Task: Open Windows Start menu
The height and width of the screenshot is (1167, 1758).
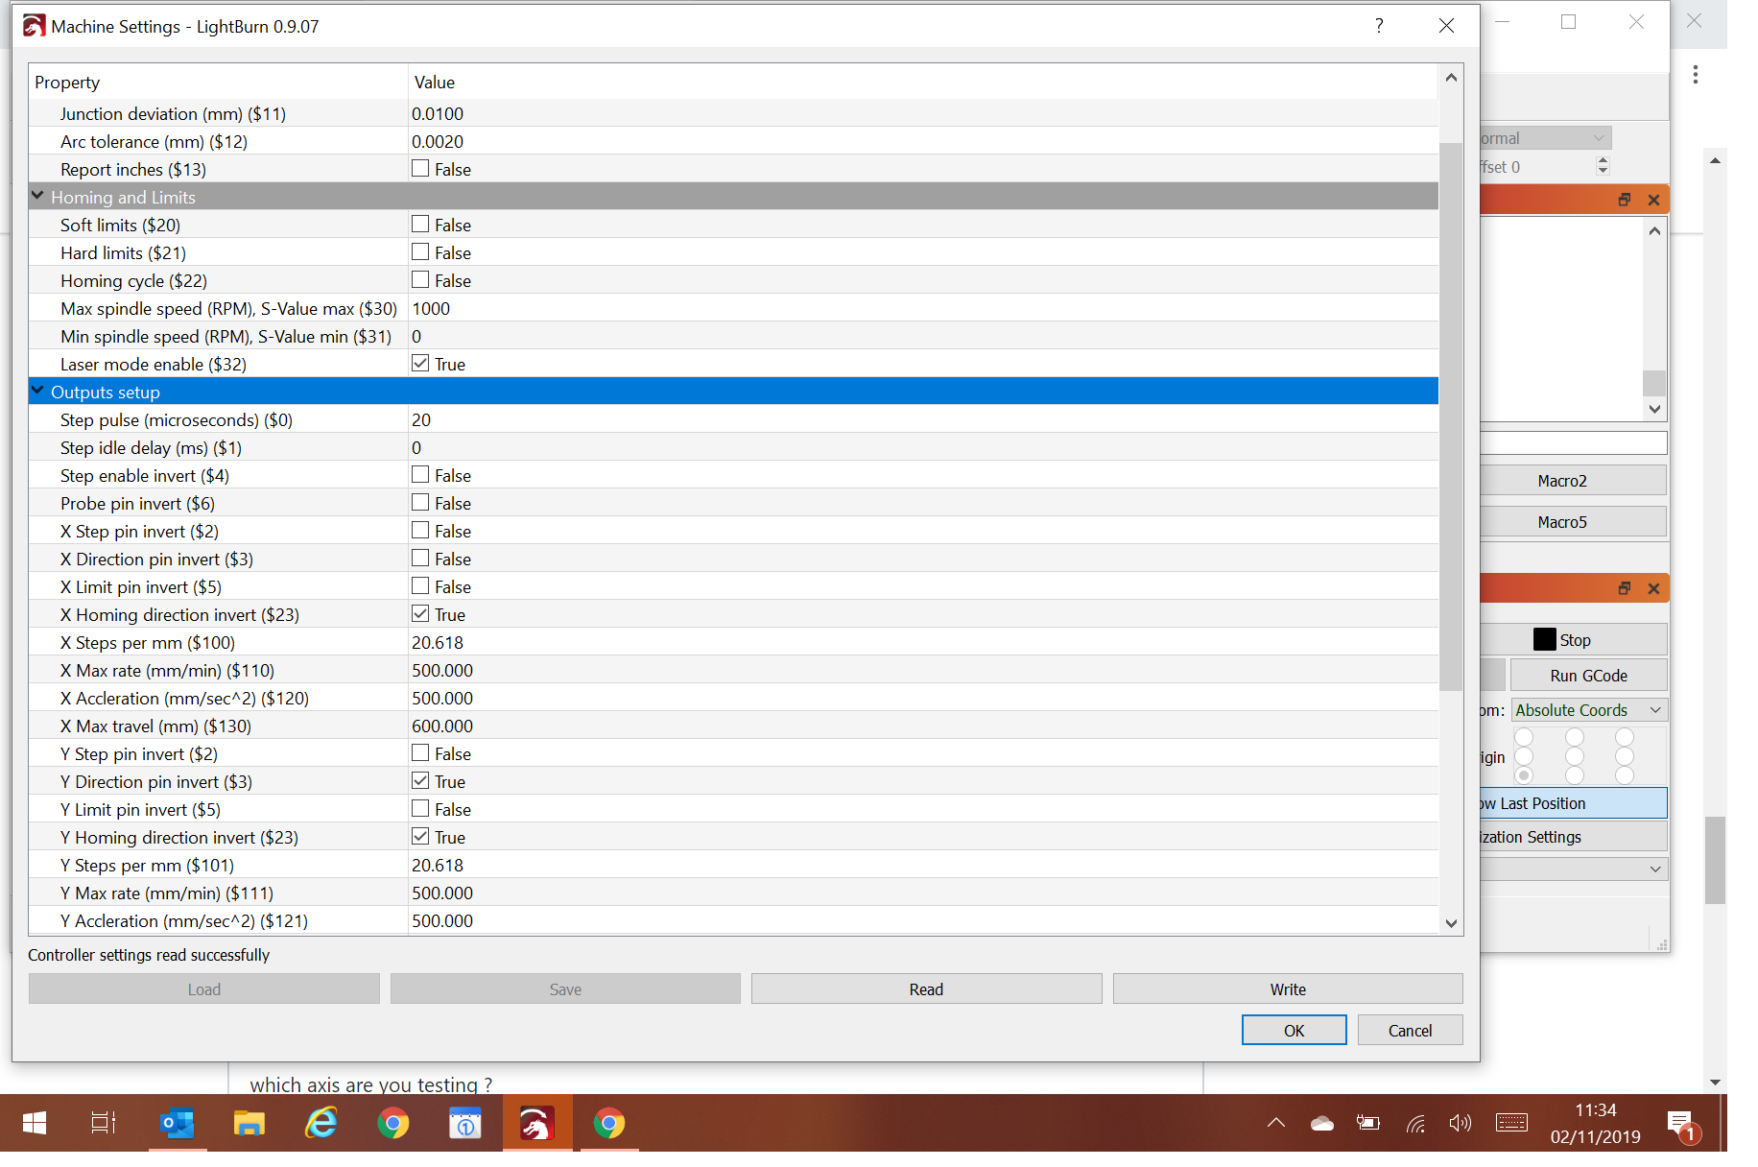Action: tap(35, 1123)
